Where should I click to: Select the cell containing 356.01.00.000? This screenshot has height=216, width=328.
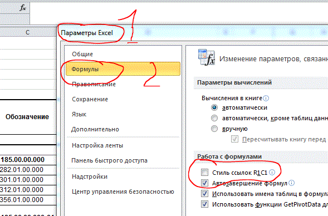pyautogui.click(x=28, y=200)
